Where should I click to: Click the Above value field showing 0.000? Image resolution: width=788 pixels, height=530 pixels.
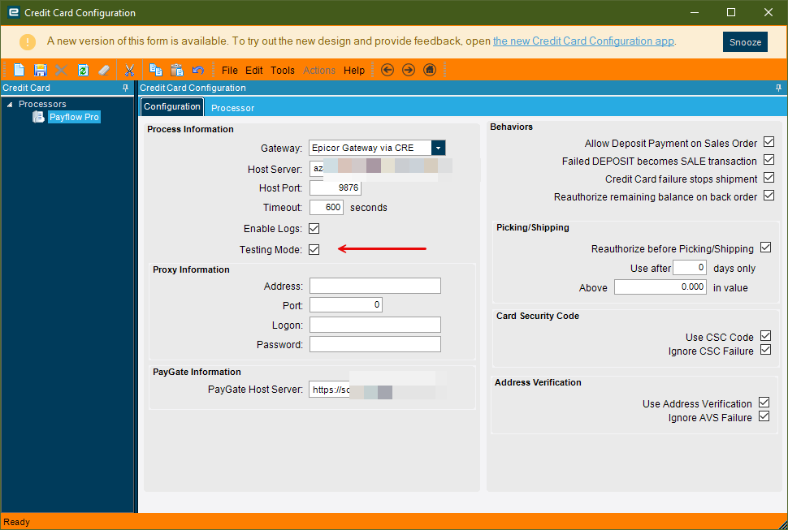pyautogui.click(x=660, y=287)
